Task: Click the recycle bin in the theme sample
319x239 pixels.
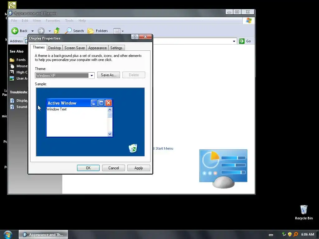Action: [x=133, y=148]
